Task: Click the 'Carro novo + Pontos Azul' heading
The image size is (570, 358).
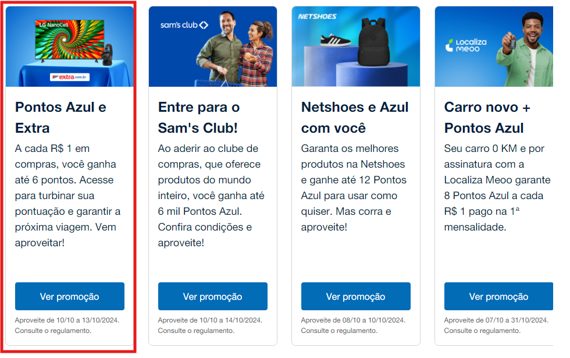Action: [487, 118]
